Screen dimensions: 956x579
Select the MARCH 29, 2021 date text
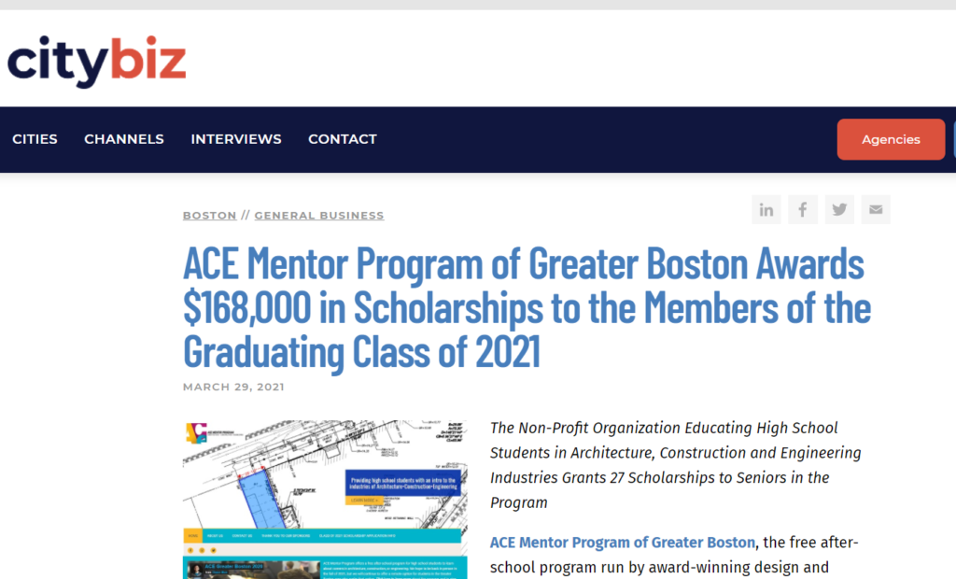tap(233, 387)
